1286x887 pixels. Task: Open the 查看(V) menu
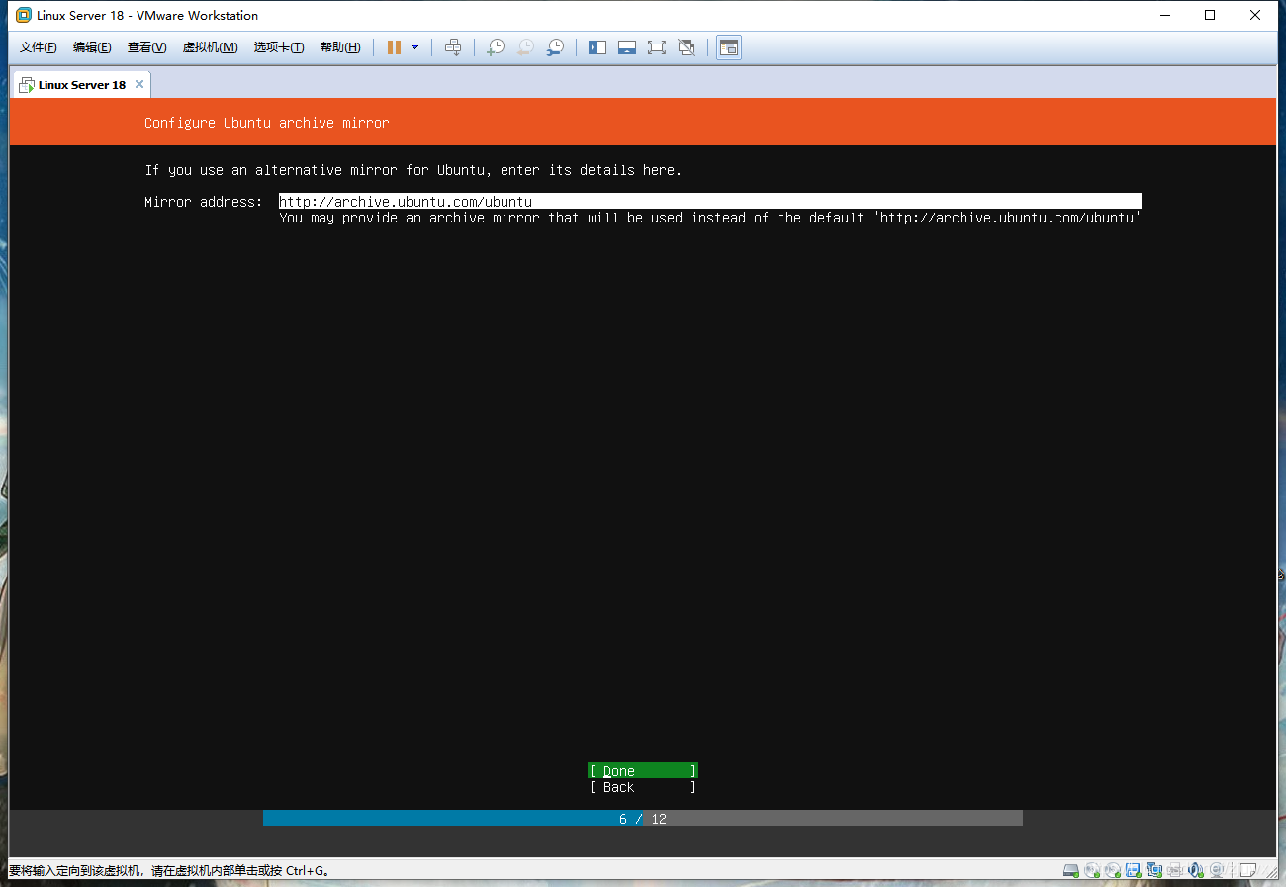click(x=146, y=47)
